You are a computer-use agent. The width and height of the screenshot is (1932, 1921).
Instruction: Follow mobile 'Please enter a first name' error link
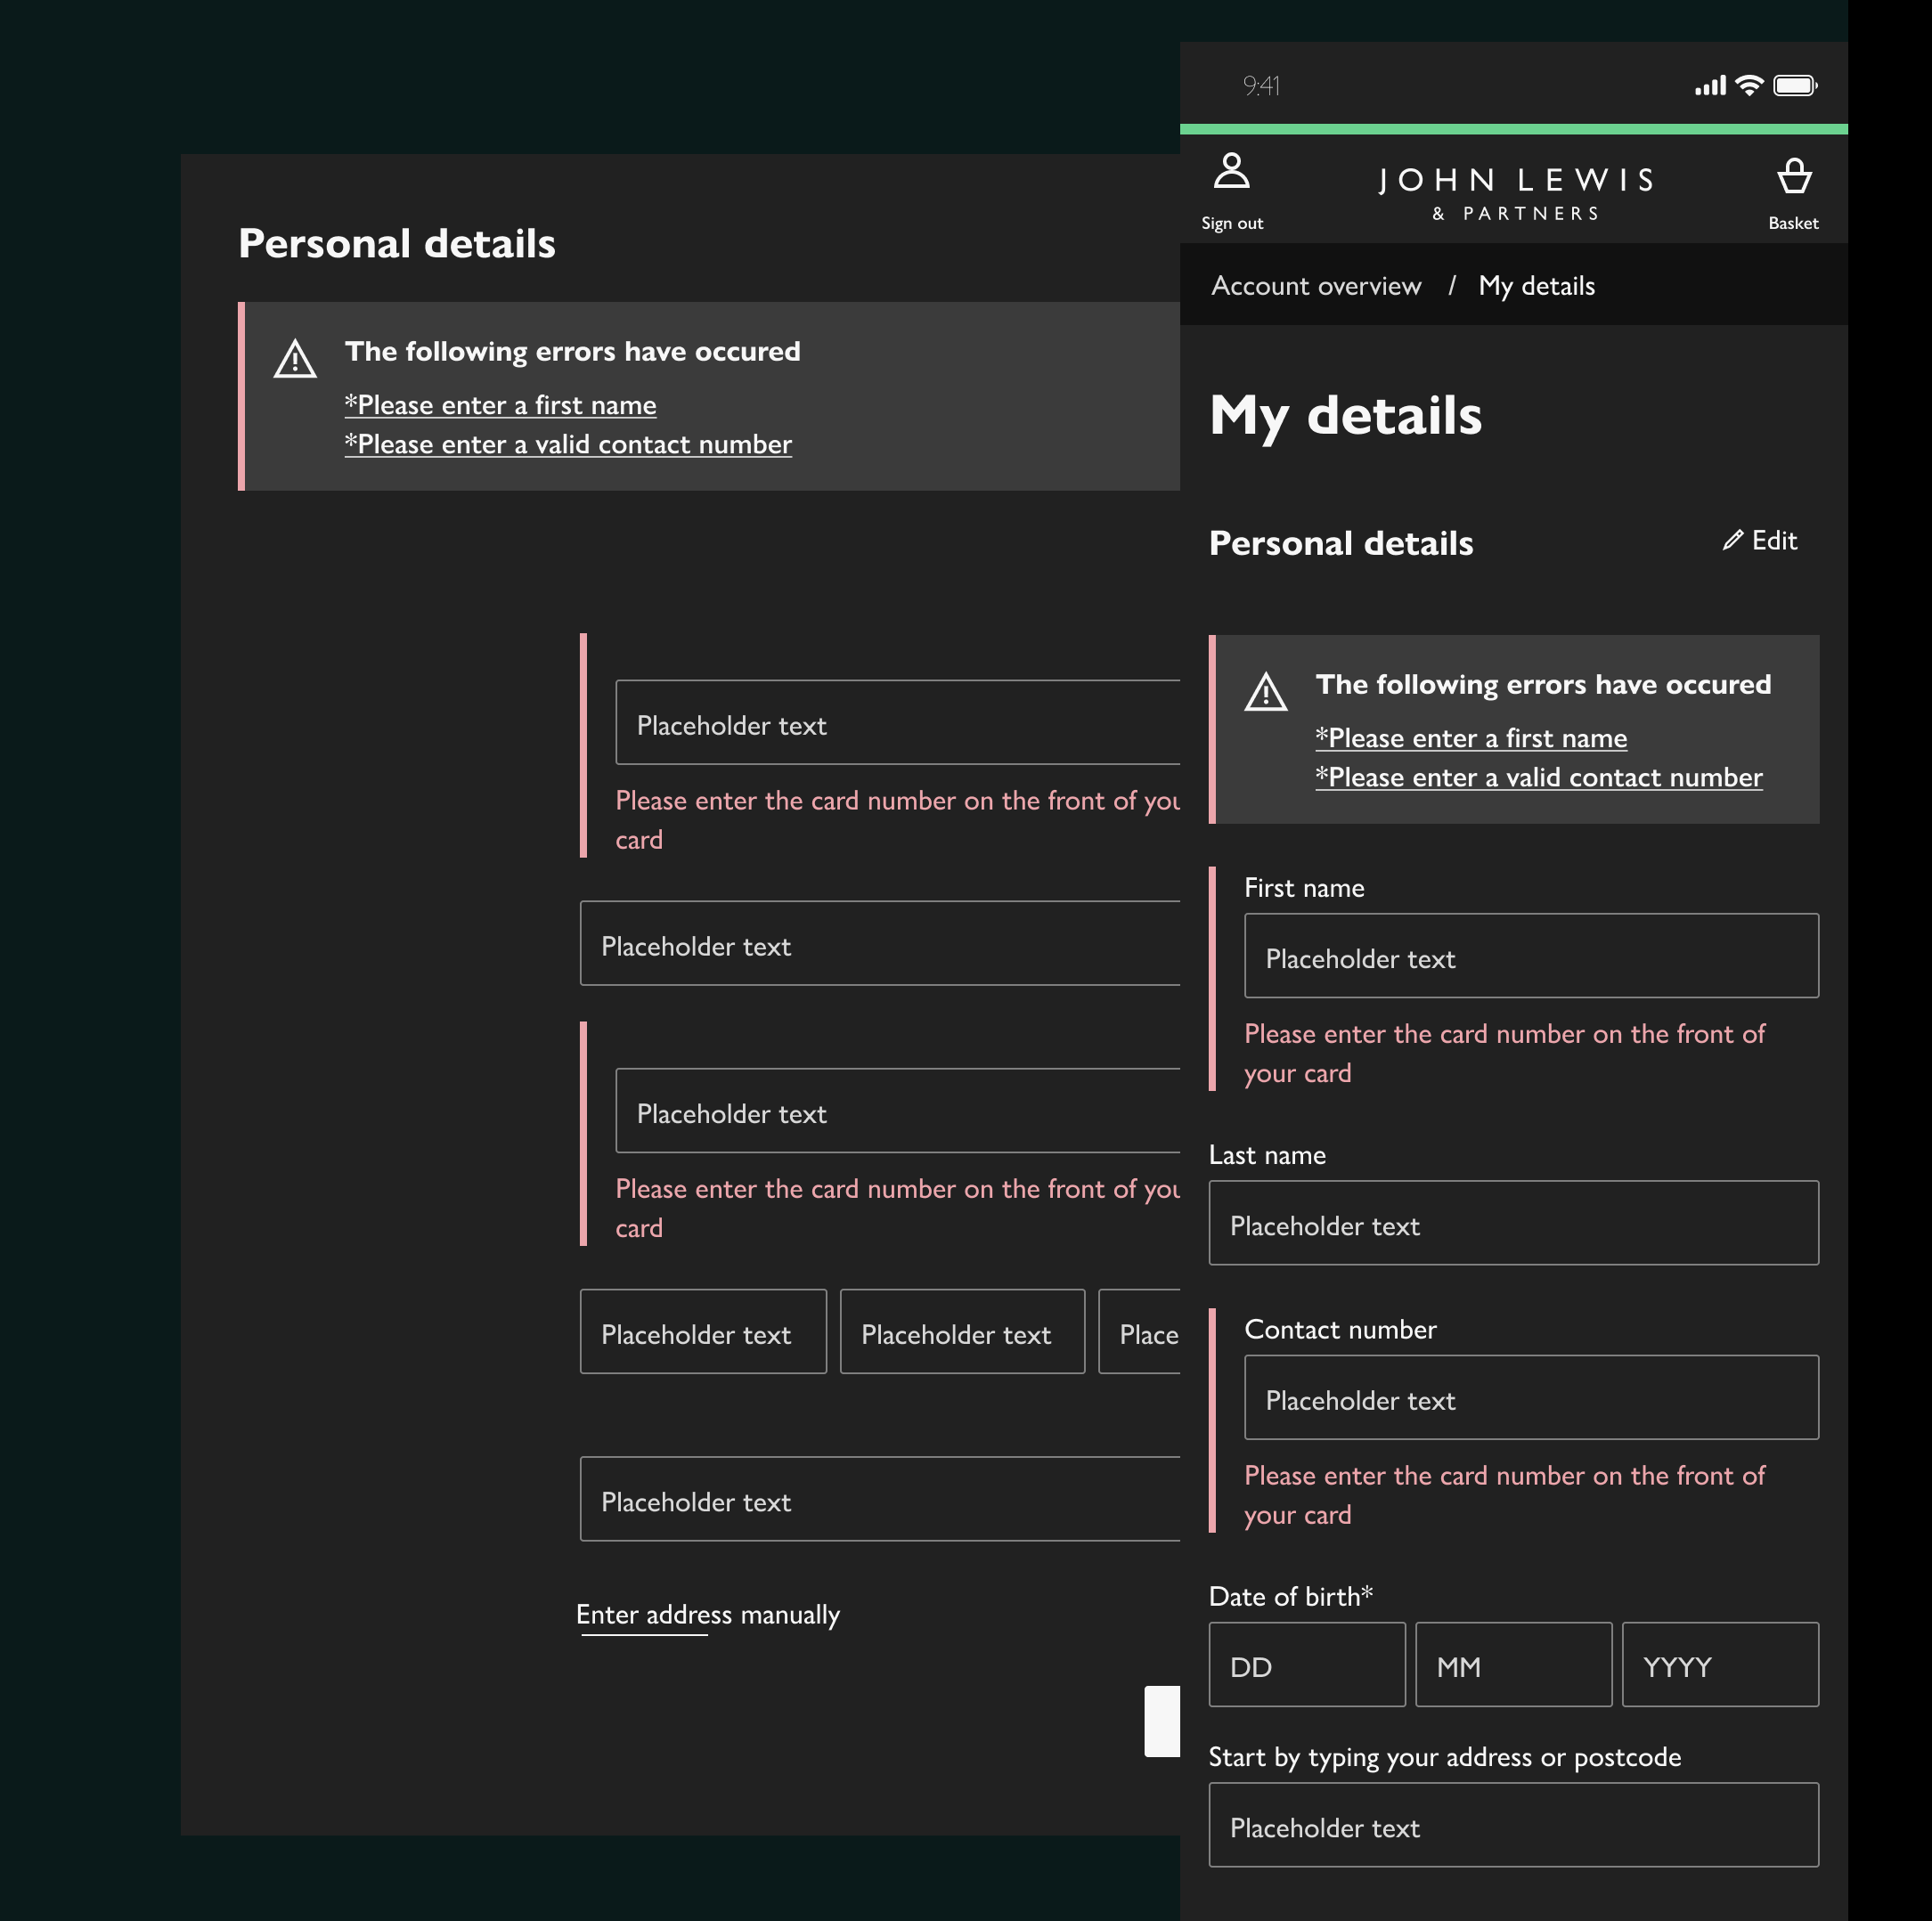(x=1471, y=738)
